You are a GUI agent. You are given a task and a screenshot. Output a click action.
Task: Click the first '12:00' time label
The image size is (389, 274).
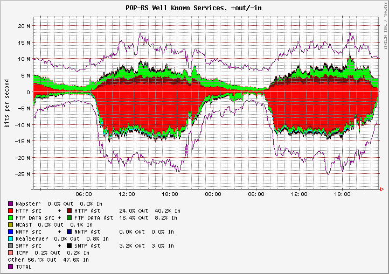pos(127,194)
